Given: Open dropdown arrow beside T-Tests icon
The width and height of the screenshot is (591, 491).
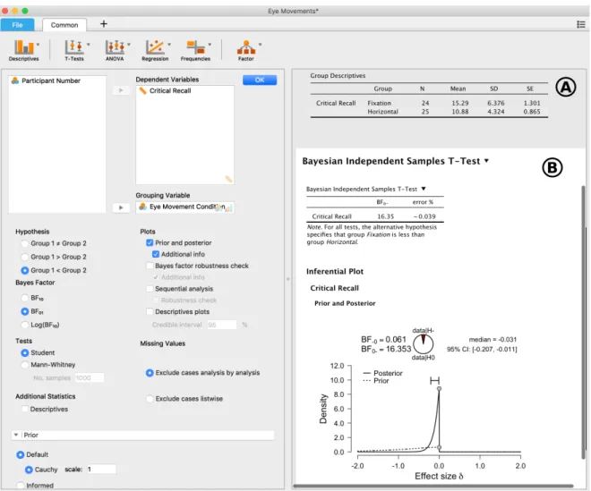Looking at the screenshot, I should [89, 45].
